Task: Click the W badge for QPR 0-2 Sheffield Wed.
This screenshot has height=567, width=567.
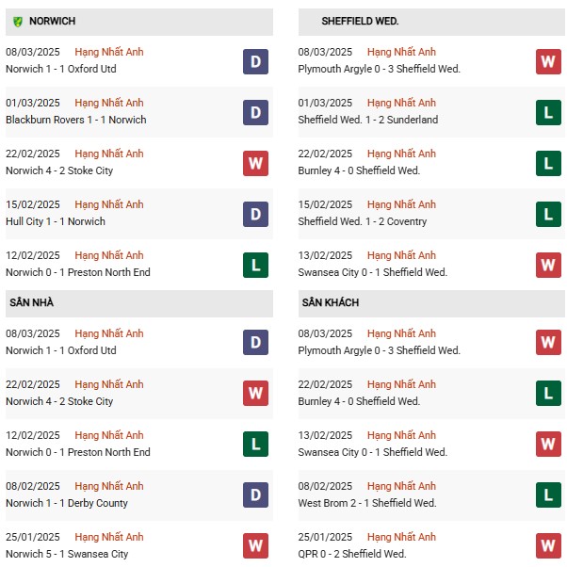Action: (548, 545)
